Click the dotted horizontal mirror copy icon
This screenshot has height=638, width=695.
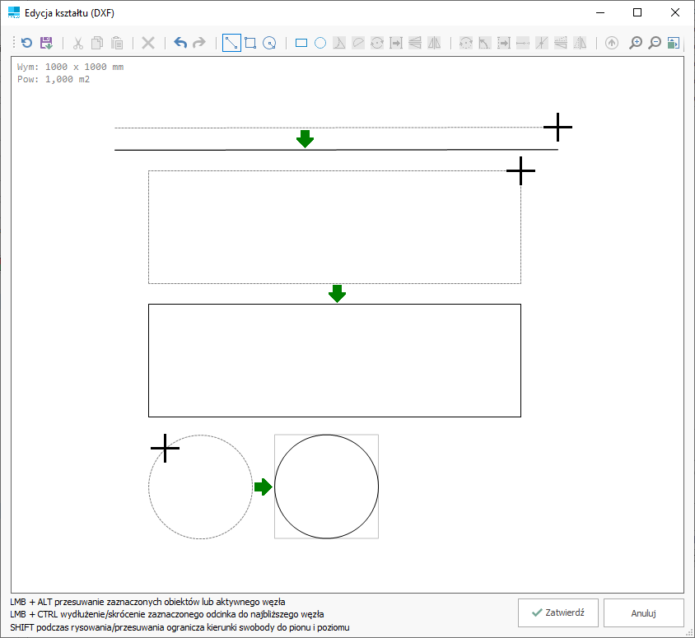(x=580, y=43)
